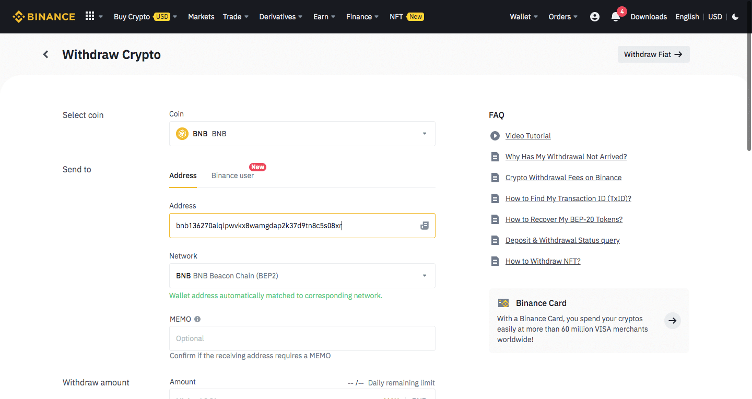Open the Derivatives dropdown menu

click(x=281, y=17)
